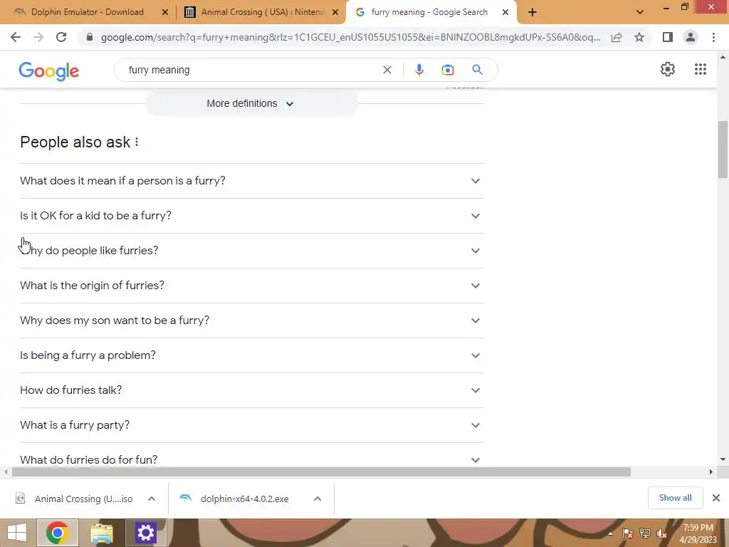Expand 'What is the origin of furries?'

tap(252, 285)
